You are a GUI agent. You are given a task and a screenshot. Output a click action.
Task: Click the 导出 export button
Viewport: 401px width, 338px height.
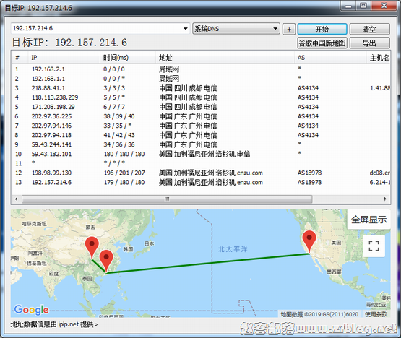(x=369, y=43)
